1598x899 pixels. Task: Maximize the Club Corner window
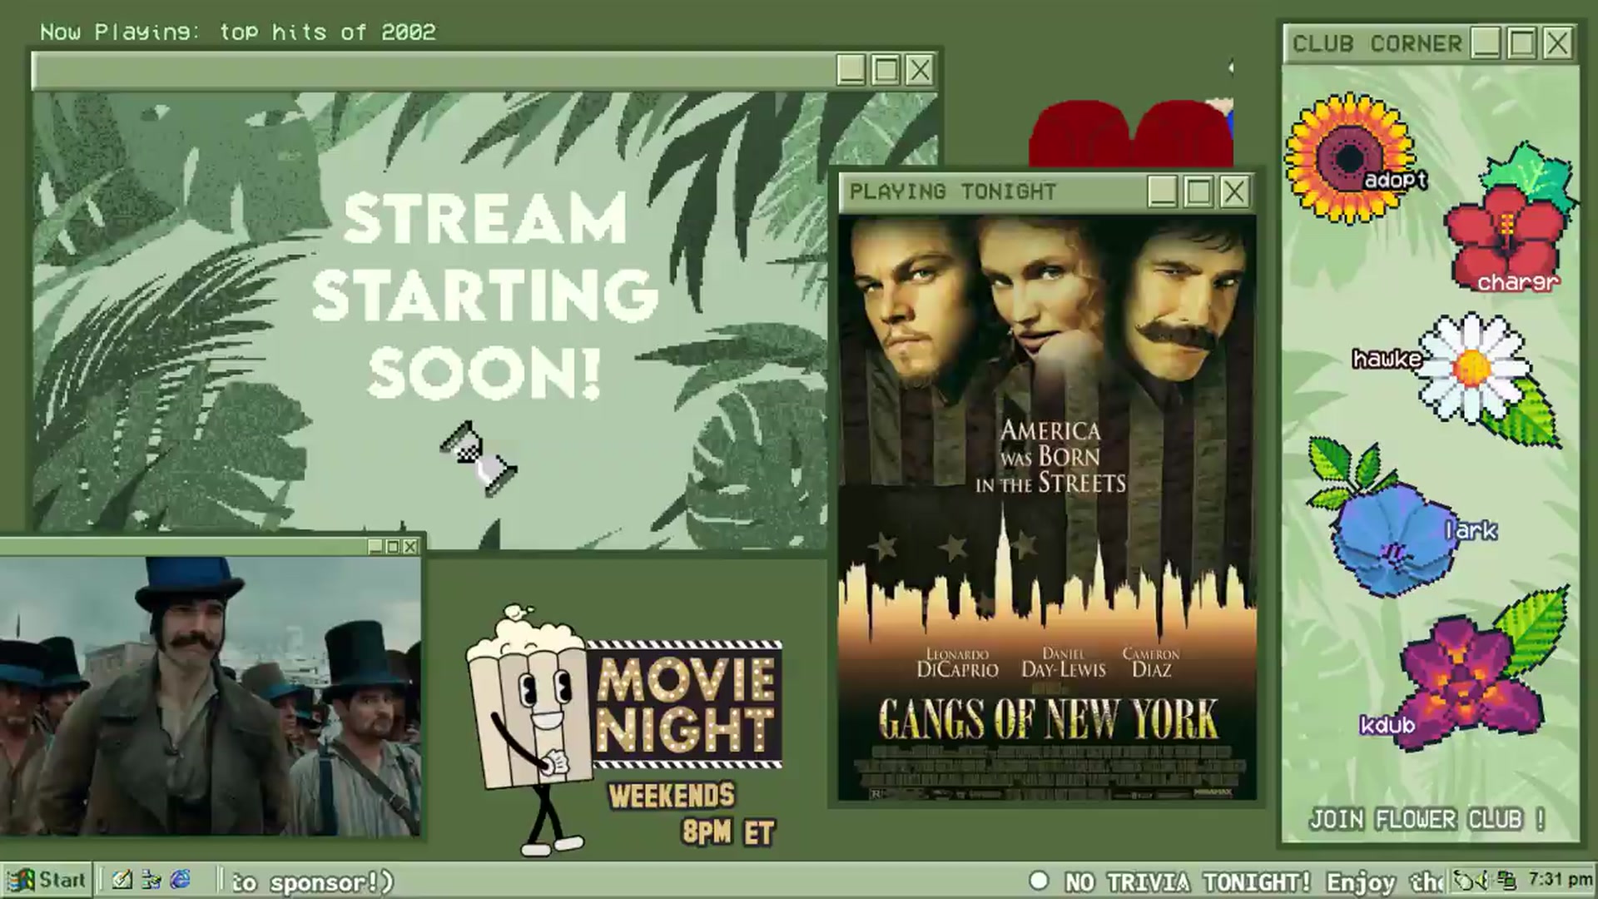pos(1522,42)
